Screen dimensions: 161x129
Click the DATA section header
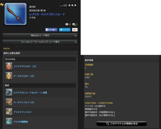point(40,48)
